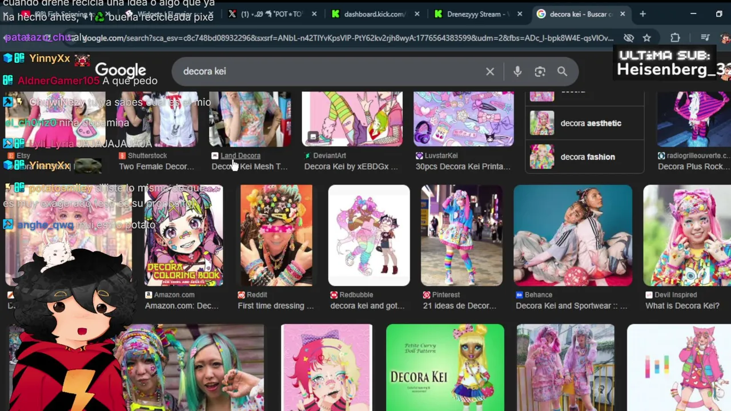The image size is (731, 411).
Task: Close the decora kei search tab
Action: coord(622,14)
